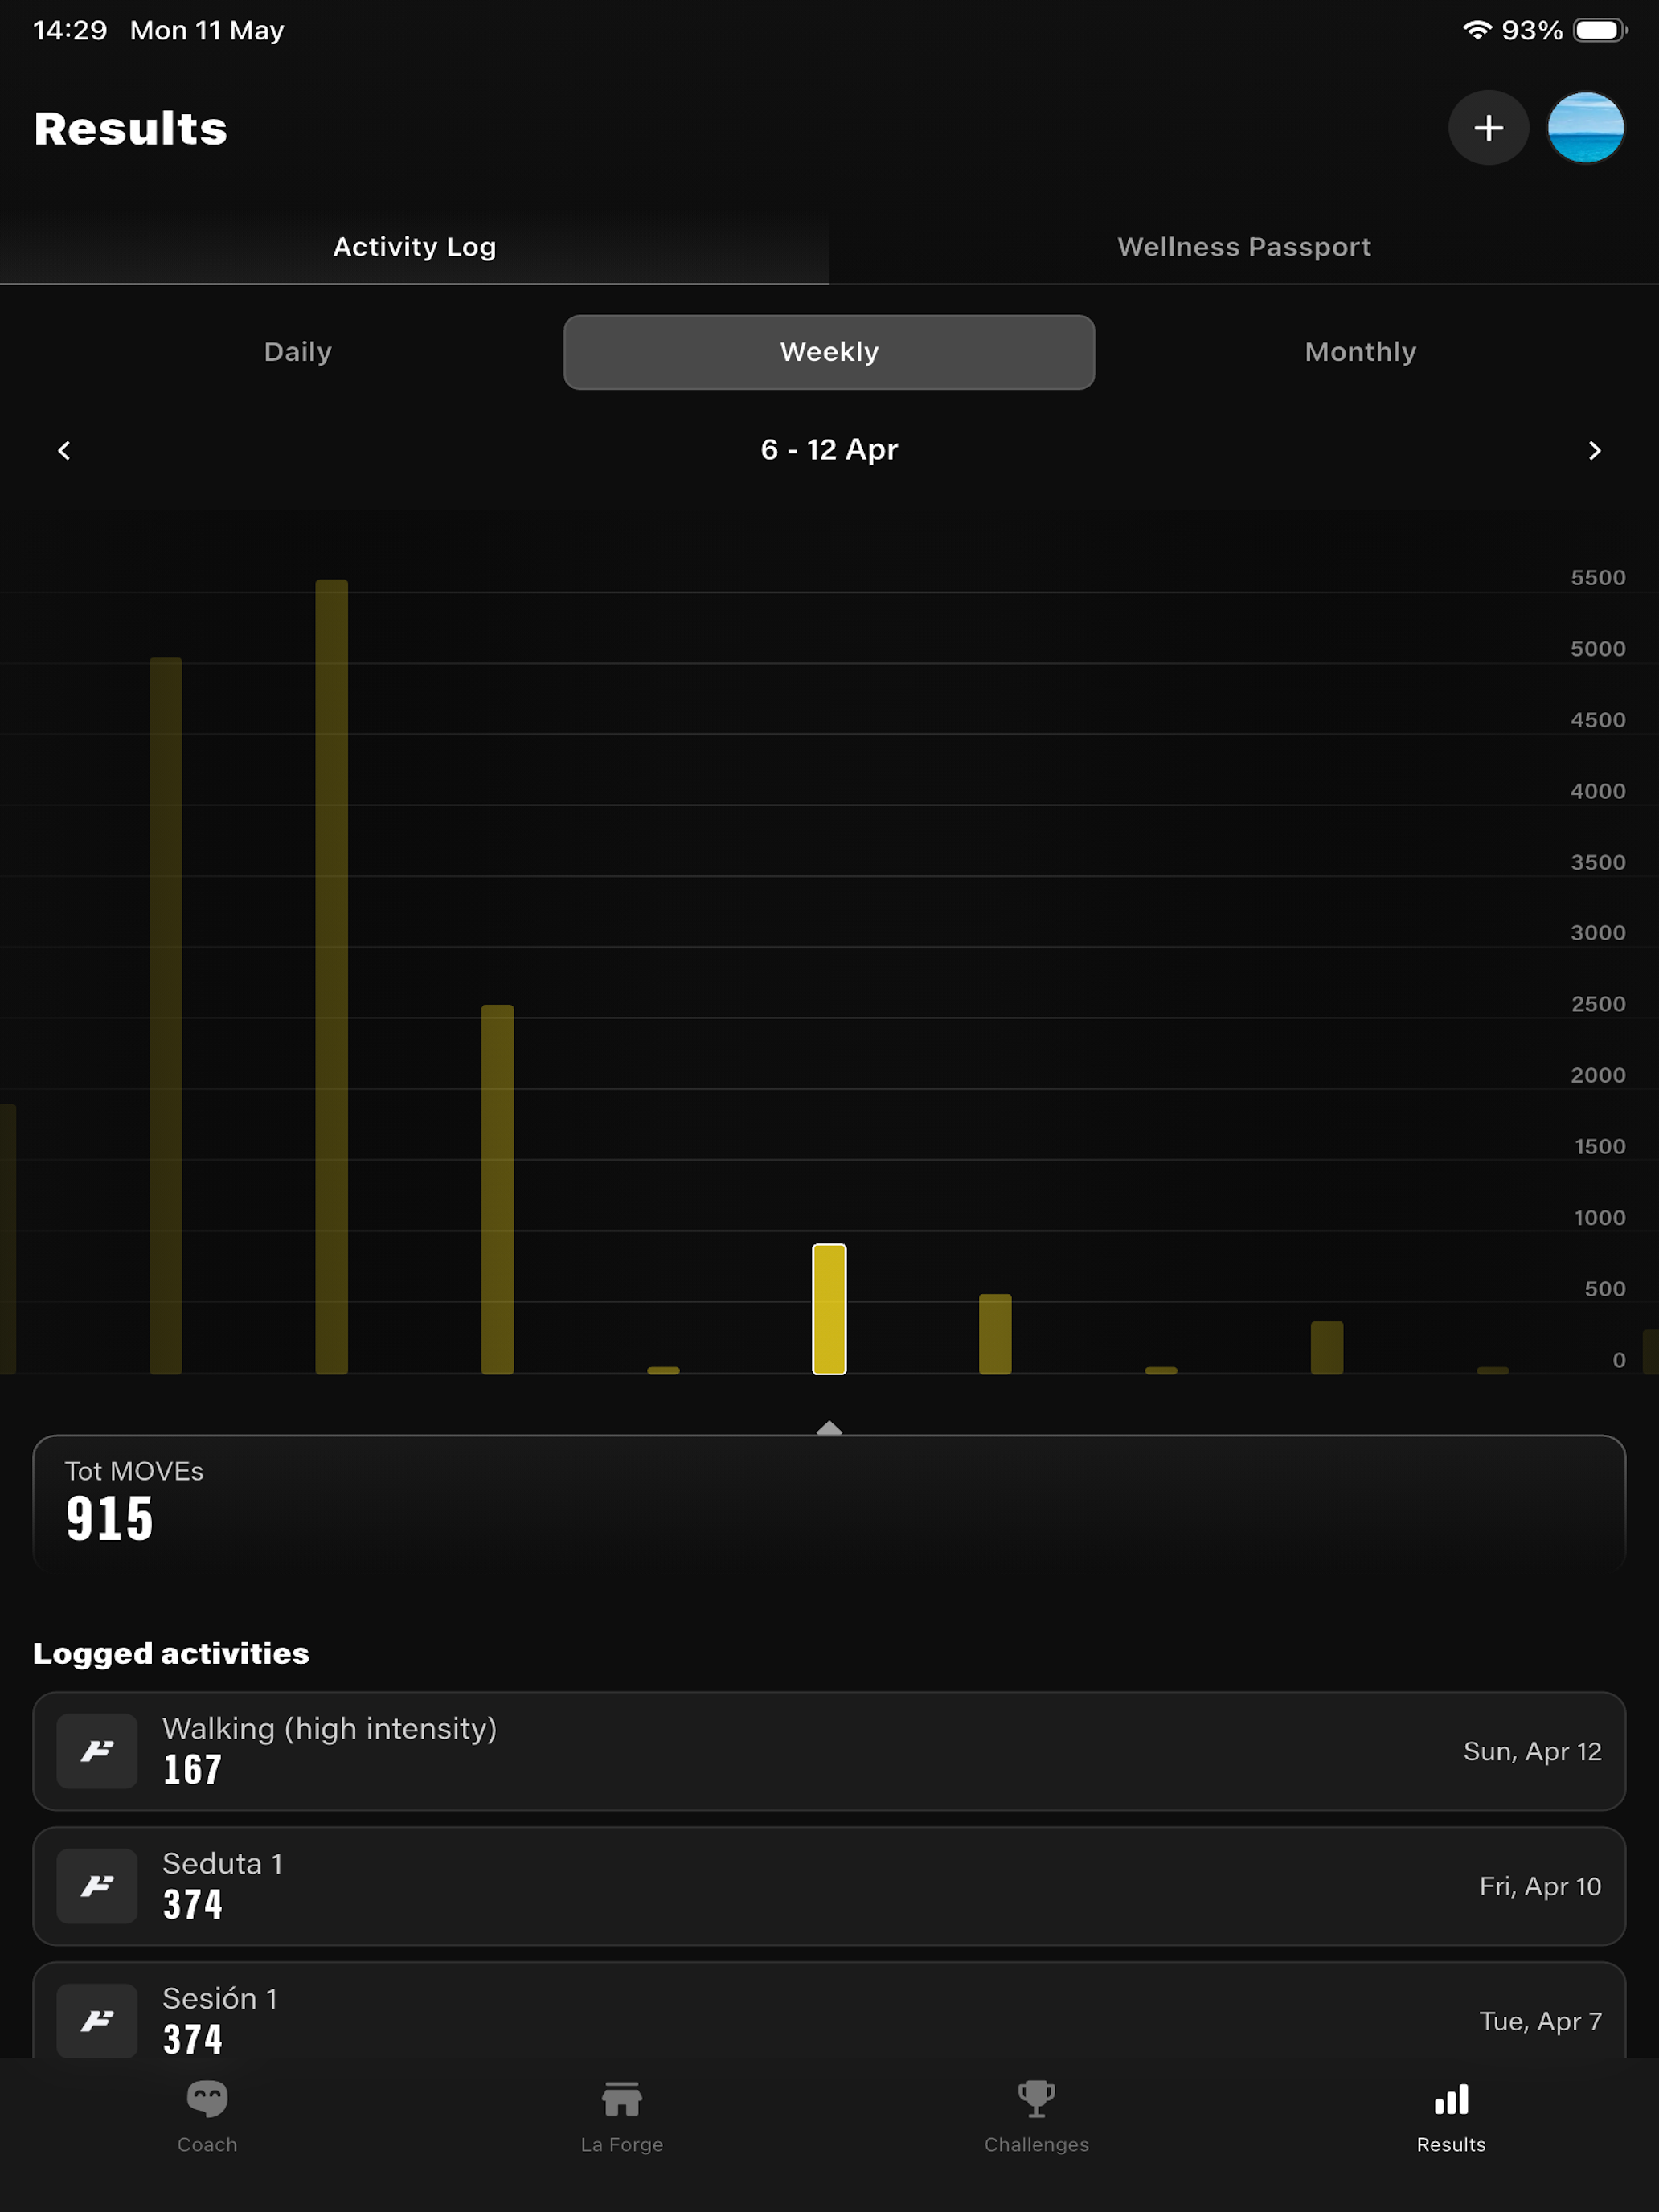Tap the 93% battery percentage
This screenshot has height=2212, width=1659.
[x=1532, y=30]
